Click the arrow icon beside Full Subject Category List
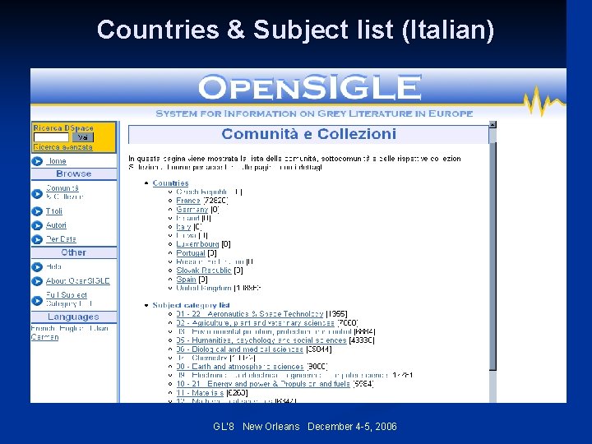Image resolution: width=592 pixels, height=444 pixels. click(37, 301)
